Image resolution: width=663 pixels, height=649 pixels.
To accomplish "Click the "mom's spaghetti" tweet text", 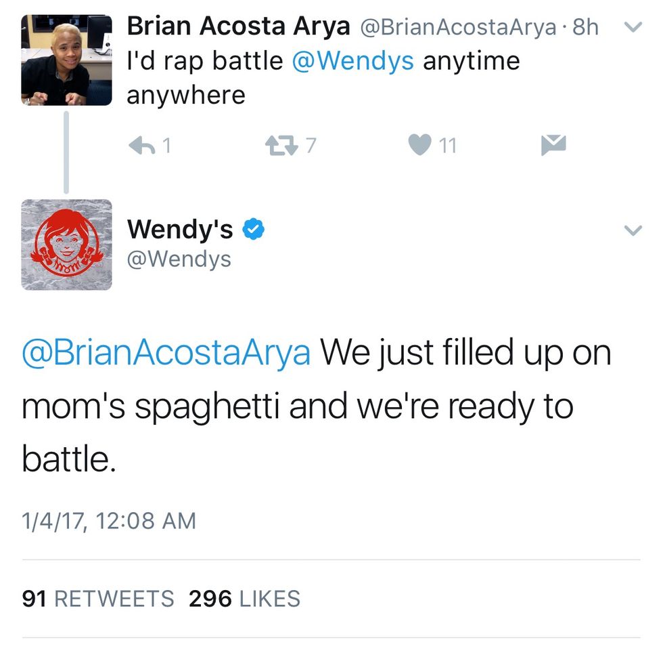I will (298, 406).
